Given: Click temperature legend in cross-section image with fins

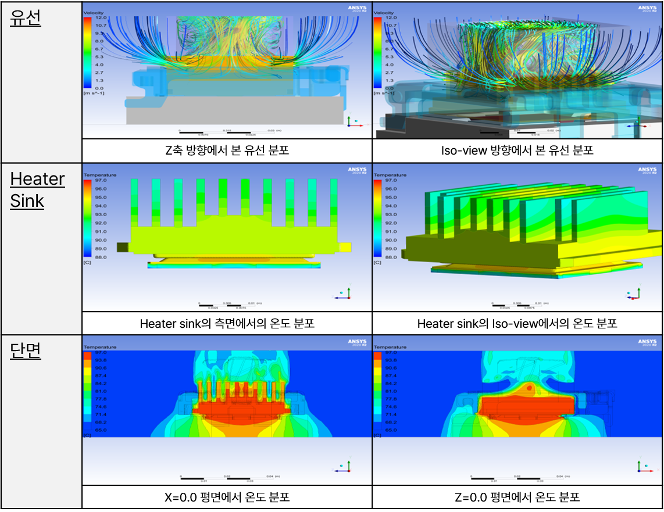Looking at the screenshot, I should [88, 392].
